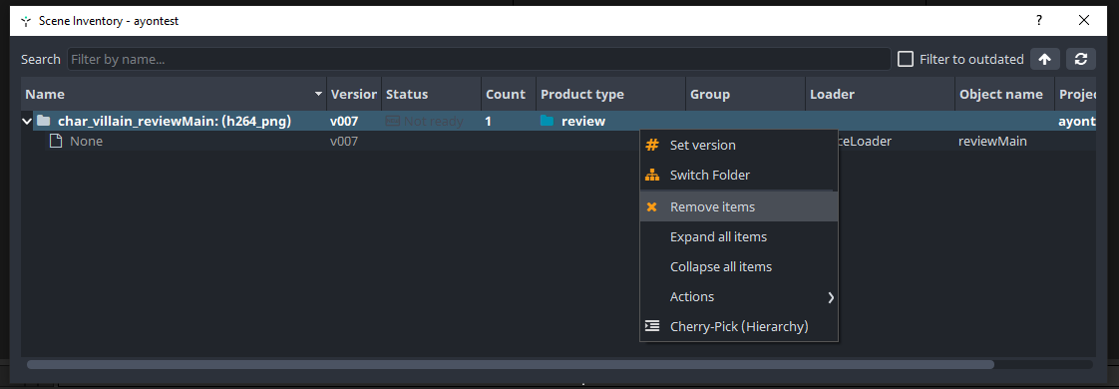Click the count value 1
This screenshot has width=1119, height=389.
coord(488,121)
